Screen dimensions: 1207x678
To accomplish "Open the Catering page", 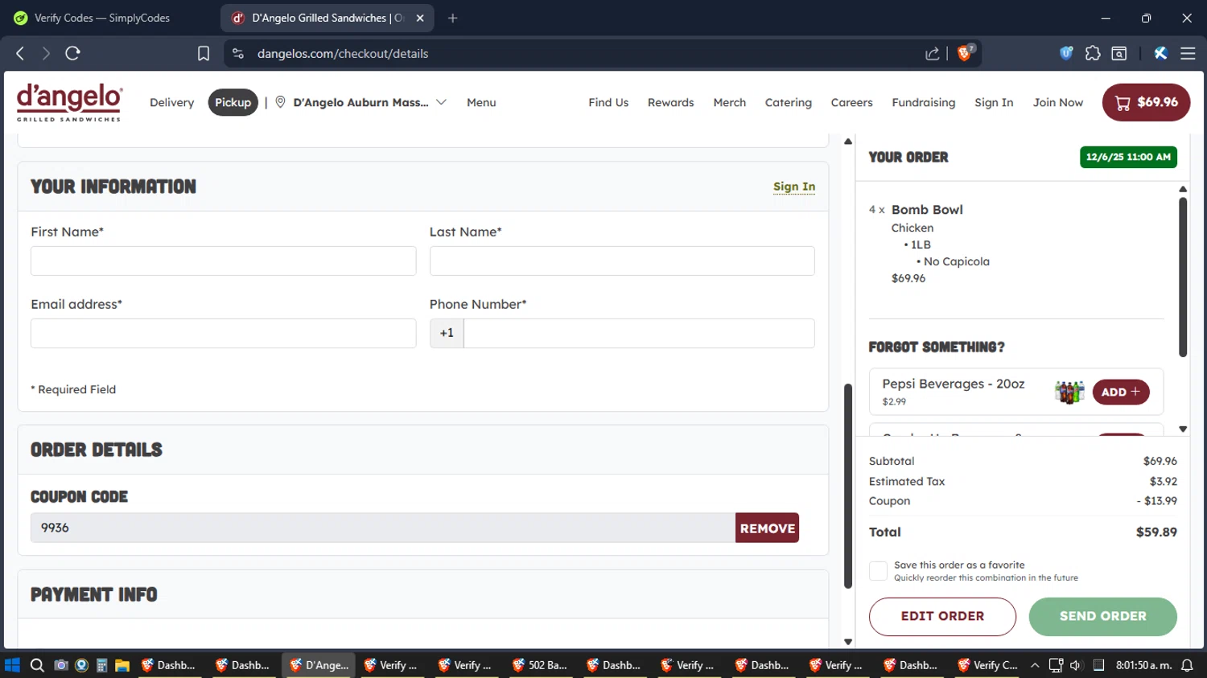I will 789,102.
